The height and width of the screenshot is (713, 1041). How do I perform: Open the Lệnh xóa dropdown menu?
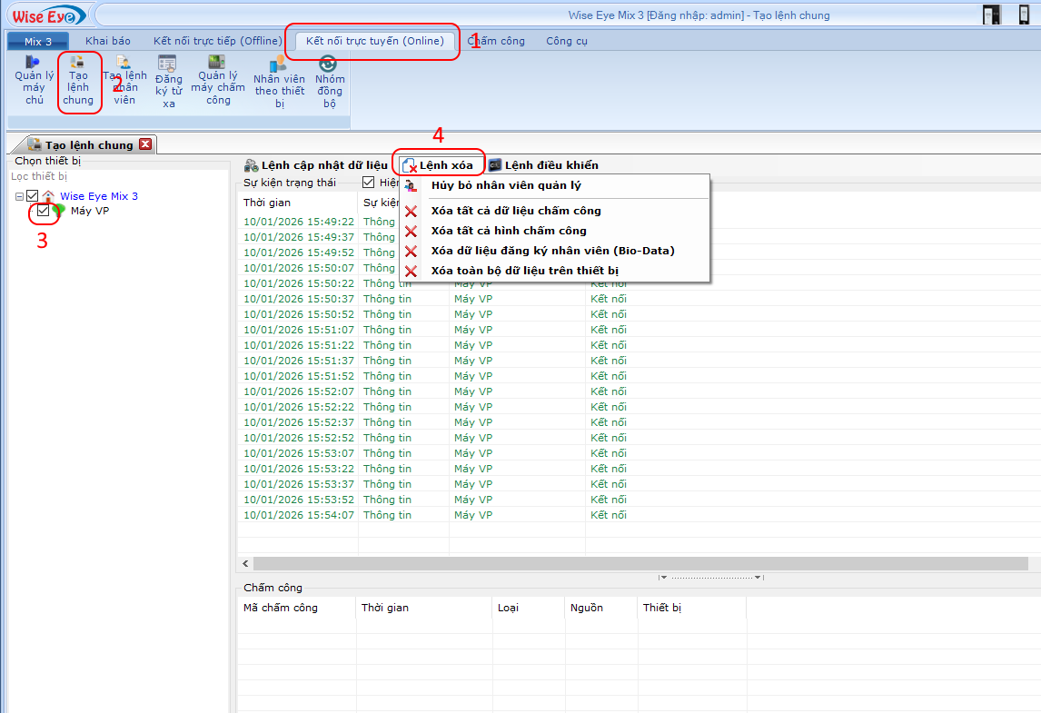pos(441,164)
